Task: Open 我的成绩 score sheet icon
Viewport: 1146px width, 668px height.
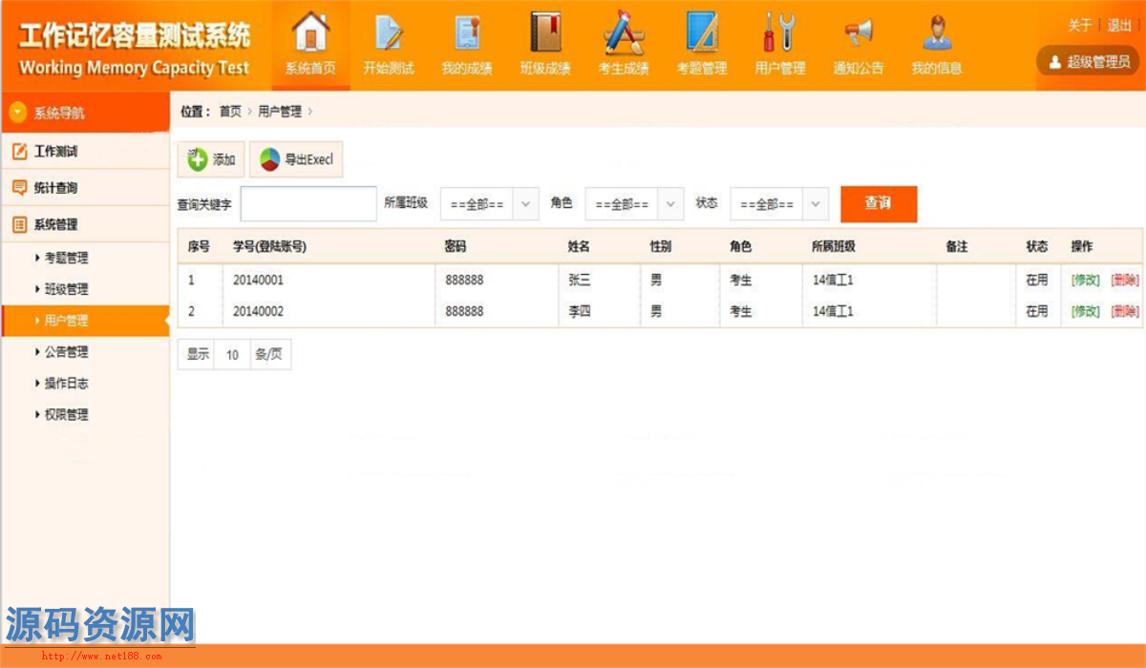Action: [467, 33]
